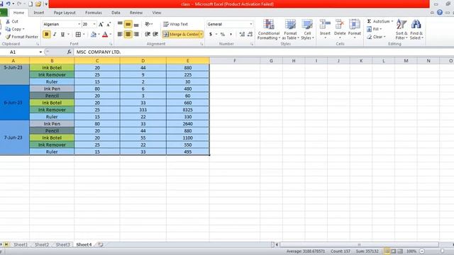
Task: Apply Percent Style
Action: (223, 35)
